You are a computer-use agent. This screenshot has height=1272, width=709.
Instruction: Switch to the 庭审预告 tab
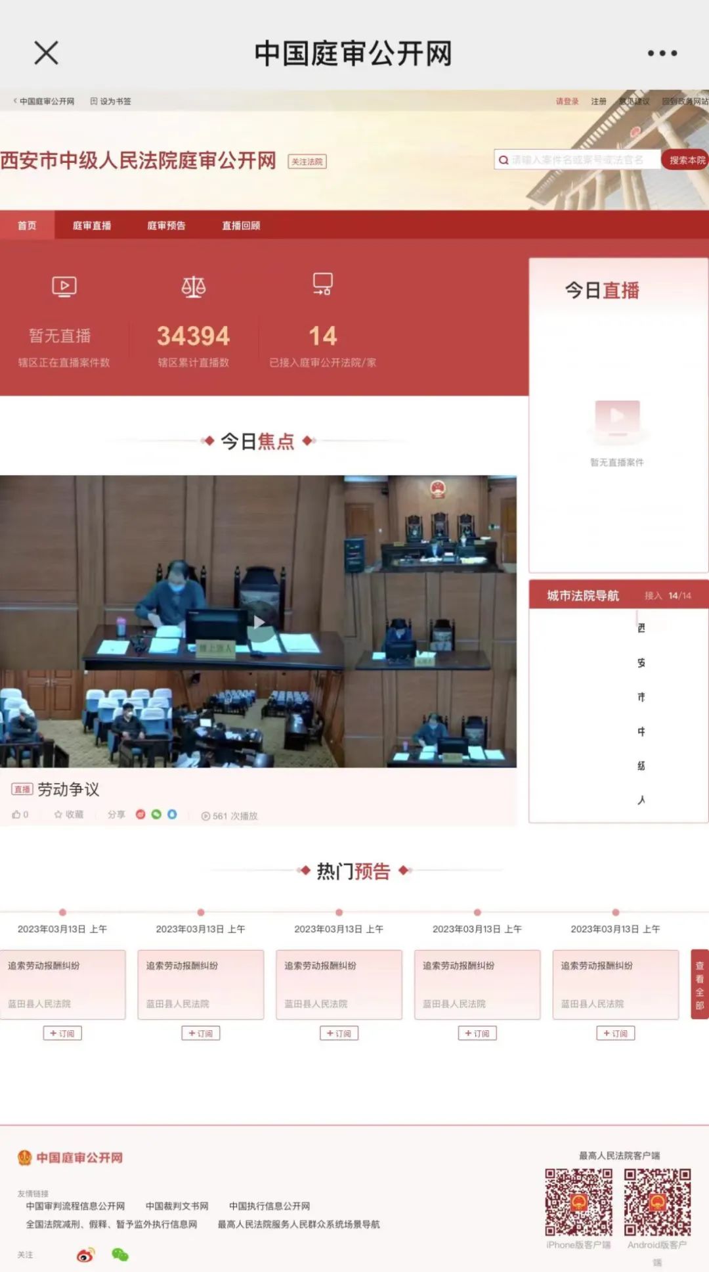166,225
